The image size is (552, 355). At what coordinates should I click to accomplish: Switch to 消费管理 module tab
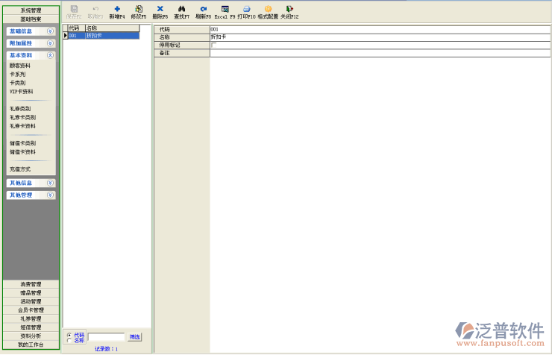pos(31,284)
